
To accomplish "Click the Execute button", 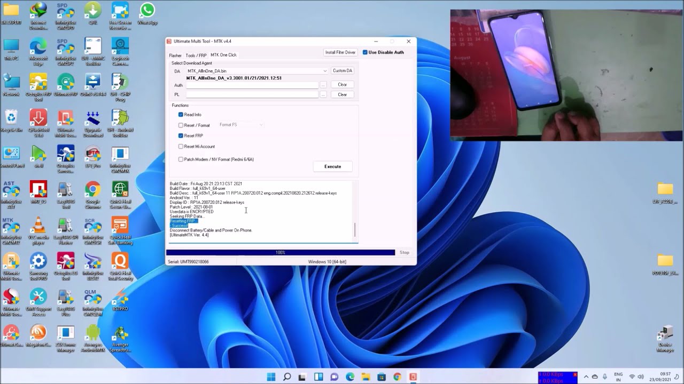I will (x=332, y=166).
